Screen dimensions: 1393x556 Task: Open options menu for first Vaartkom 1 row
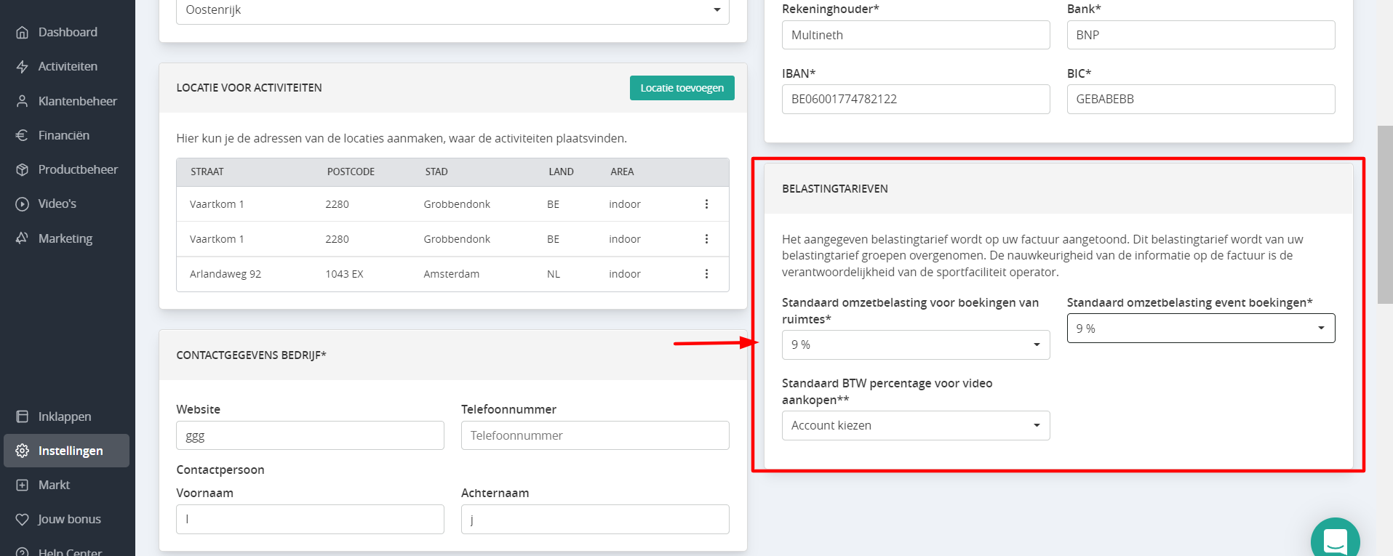[x=706, y=204]
